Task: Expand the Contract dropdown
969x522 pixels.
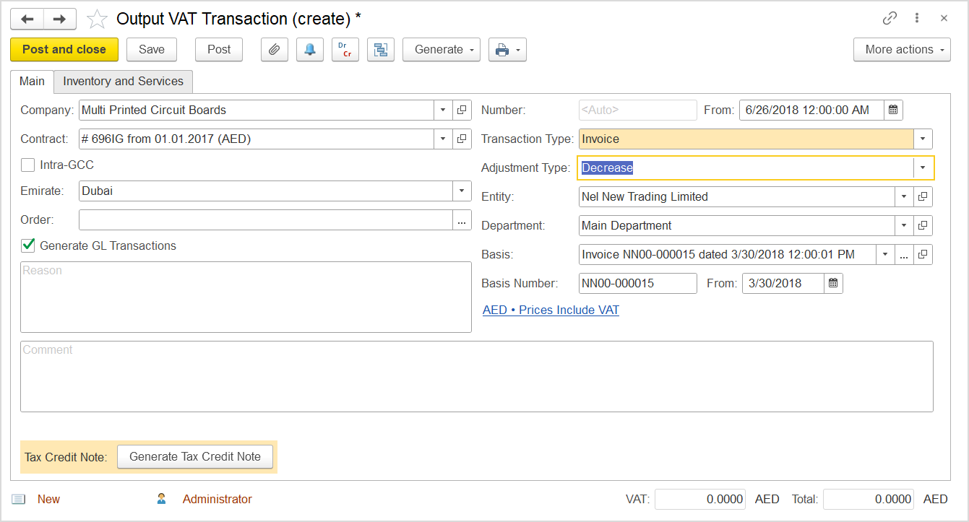Action: click(x=443, y=139)
